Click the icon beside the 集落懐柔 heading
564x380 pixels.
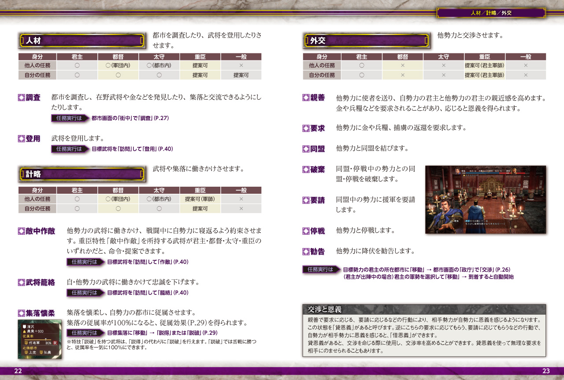click(x=21, y=313)
